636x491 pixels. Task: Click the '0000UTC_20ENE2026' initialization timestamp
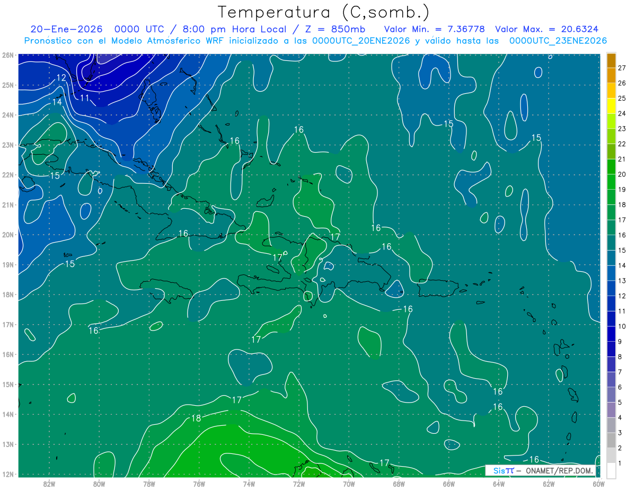click(361, 41)
